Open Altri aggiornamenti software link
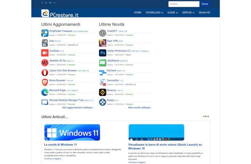The image size is (251, 164). coord(78,108)
